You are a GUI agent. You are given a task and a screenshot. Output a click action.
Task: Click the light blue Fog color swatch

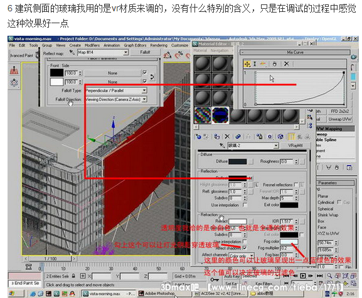[x=289, y=242]
